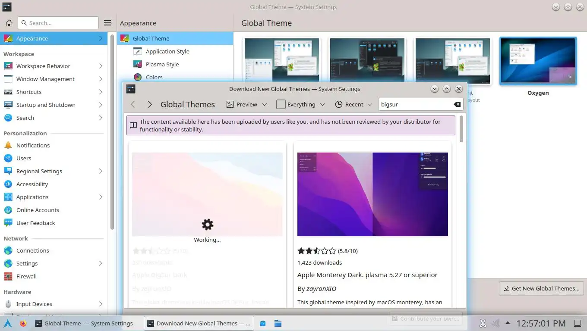Open Input Devices settings
This screenshot has height=331, width=587.
pos(54,304)
